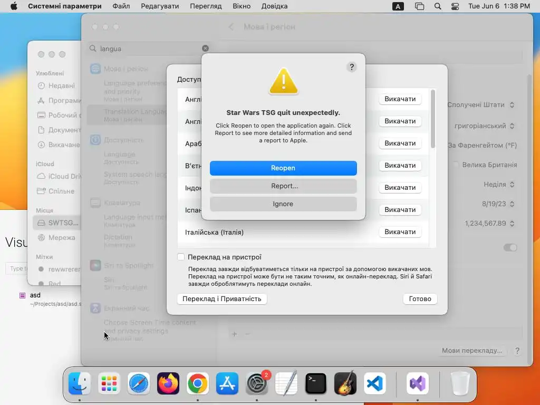Open the Файл menu

(121, 6)
